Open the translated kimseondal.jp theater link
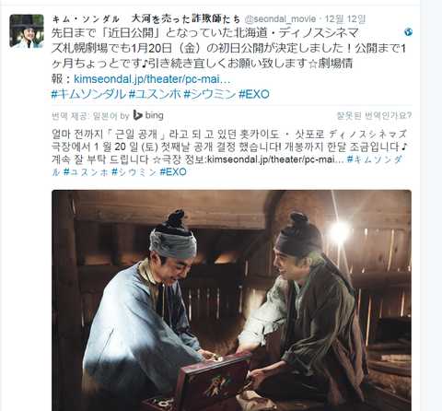The image size is (442, 411). tap(275, 159)
